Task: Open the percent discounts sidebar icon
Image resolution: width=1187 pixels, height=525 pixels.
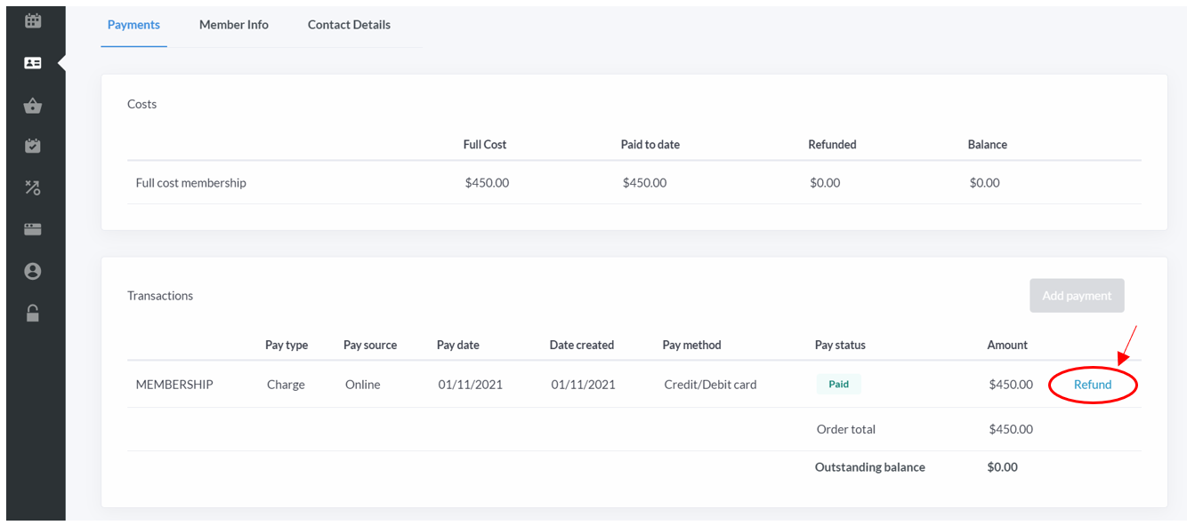Action: click(x=33, y=187)
